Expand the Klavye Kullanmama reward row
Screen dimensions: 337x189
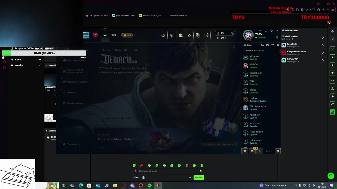point(323,53)
